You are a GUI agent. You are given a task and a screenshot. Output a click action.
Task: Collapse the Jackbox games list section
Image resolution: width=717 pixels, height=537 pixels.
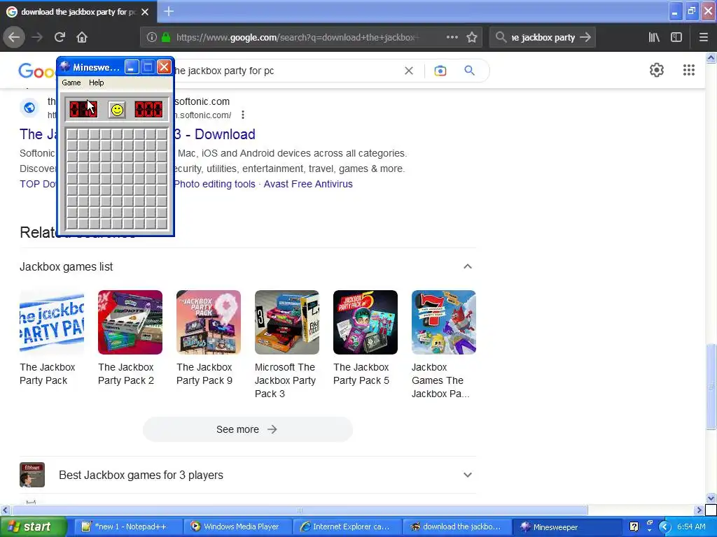[467, 266]
